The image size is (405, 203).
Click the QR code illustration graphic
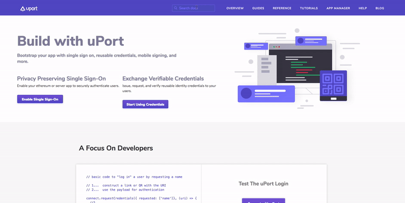pos(333,86)
